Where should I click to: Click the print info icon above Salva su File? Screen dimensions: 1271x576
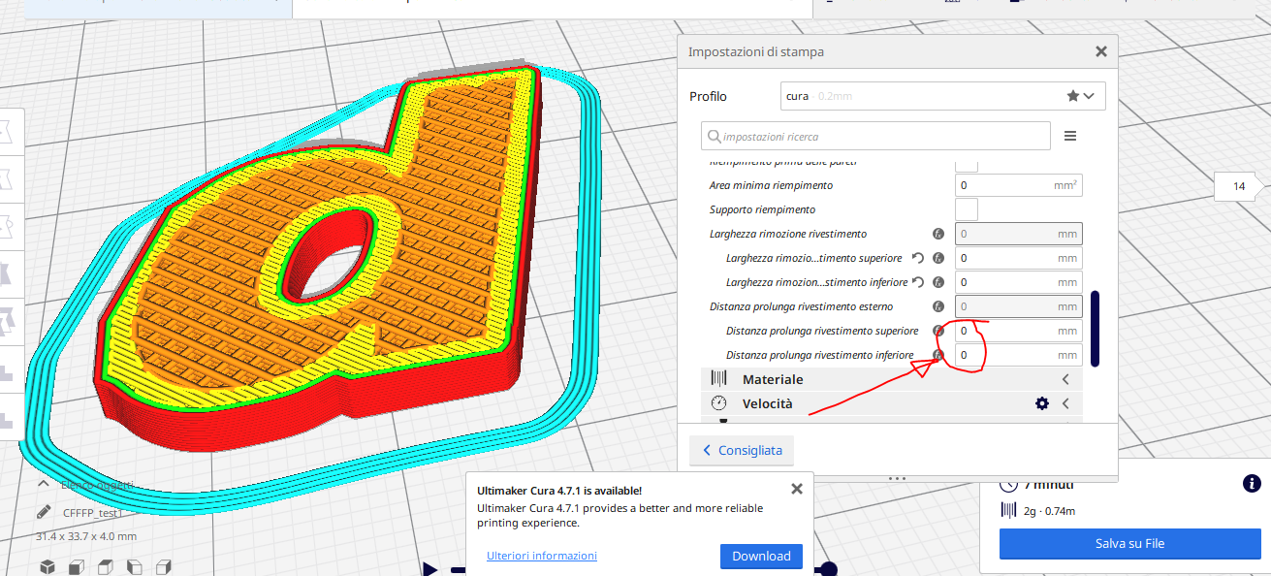1252,484
